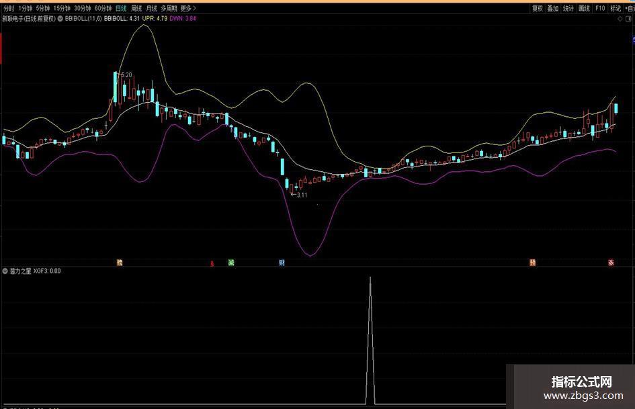Toggle the side panel layout icon
Screen dimensions: 635x409
pos(629,19)
